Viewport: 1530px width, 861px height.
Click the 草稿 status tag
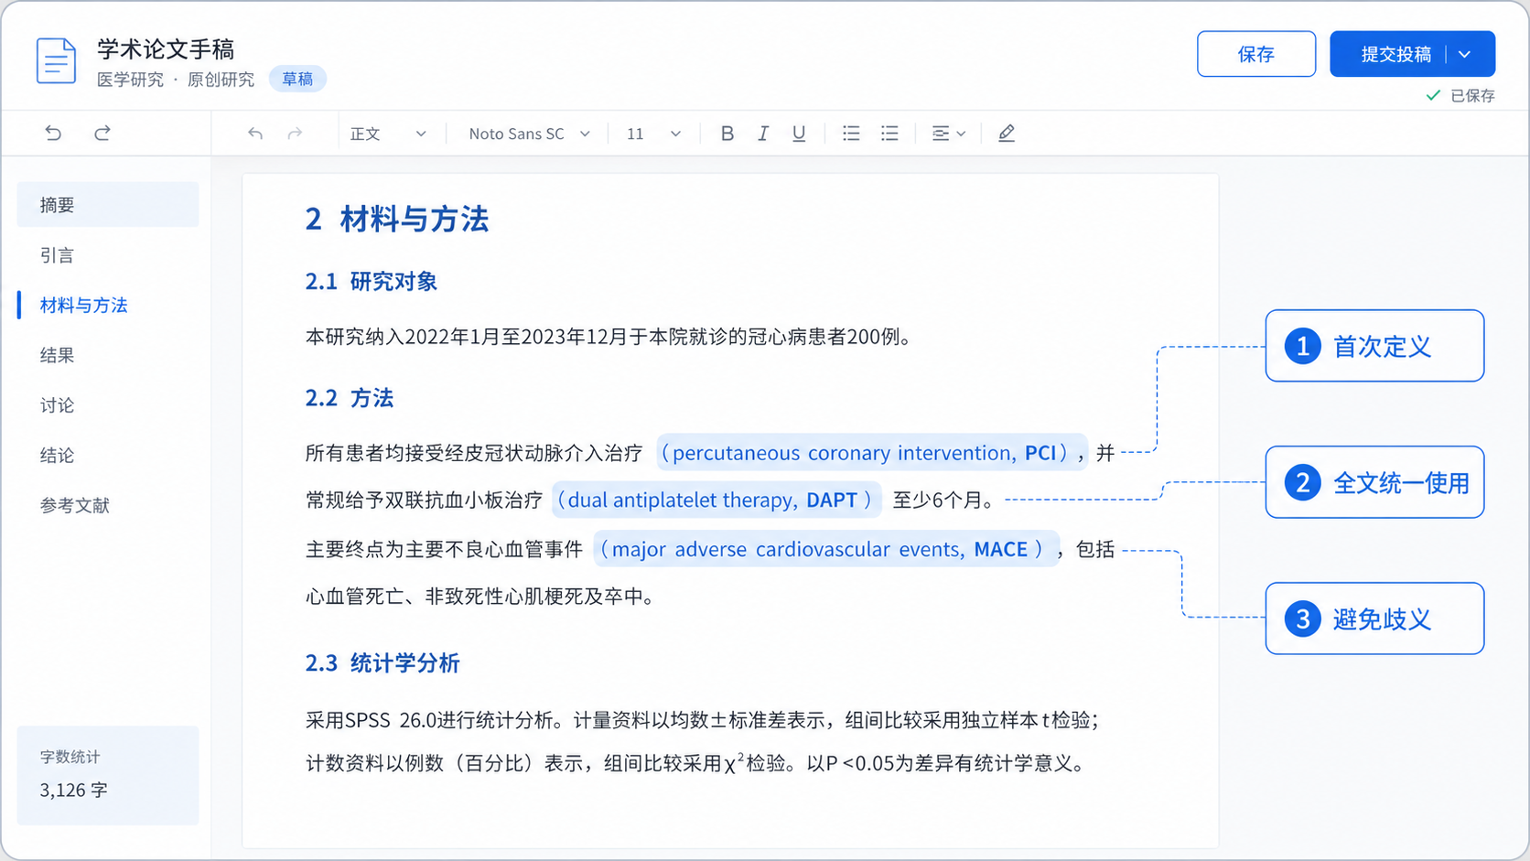(297, 79)
